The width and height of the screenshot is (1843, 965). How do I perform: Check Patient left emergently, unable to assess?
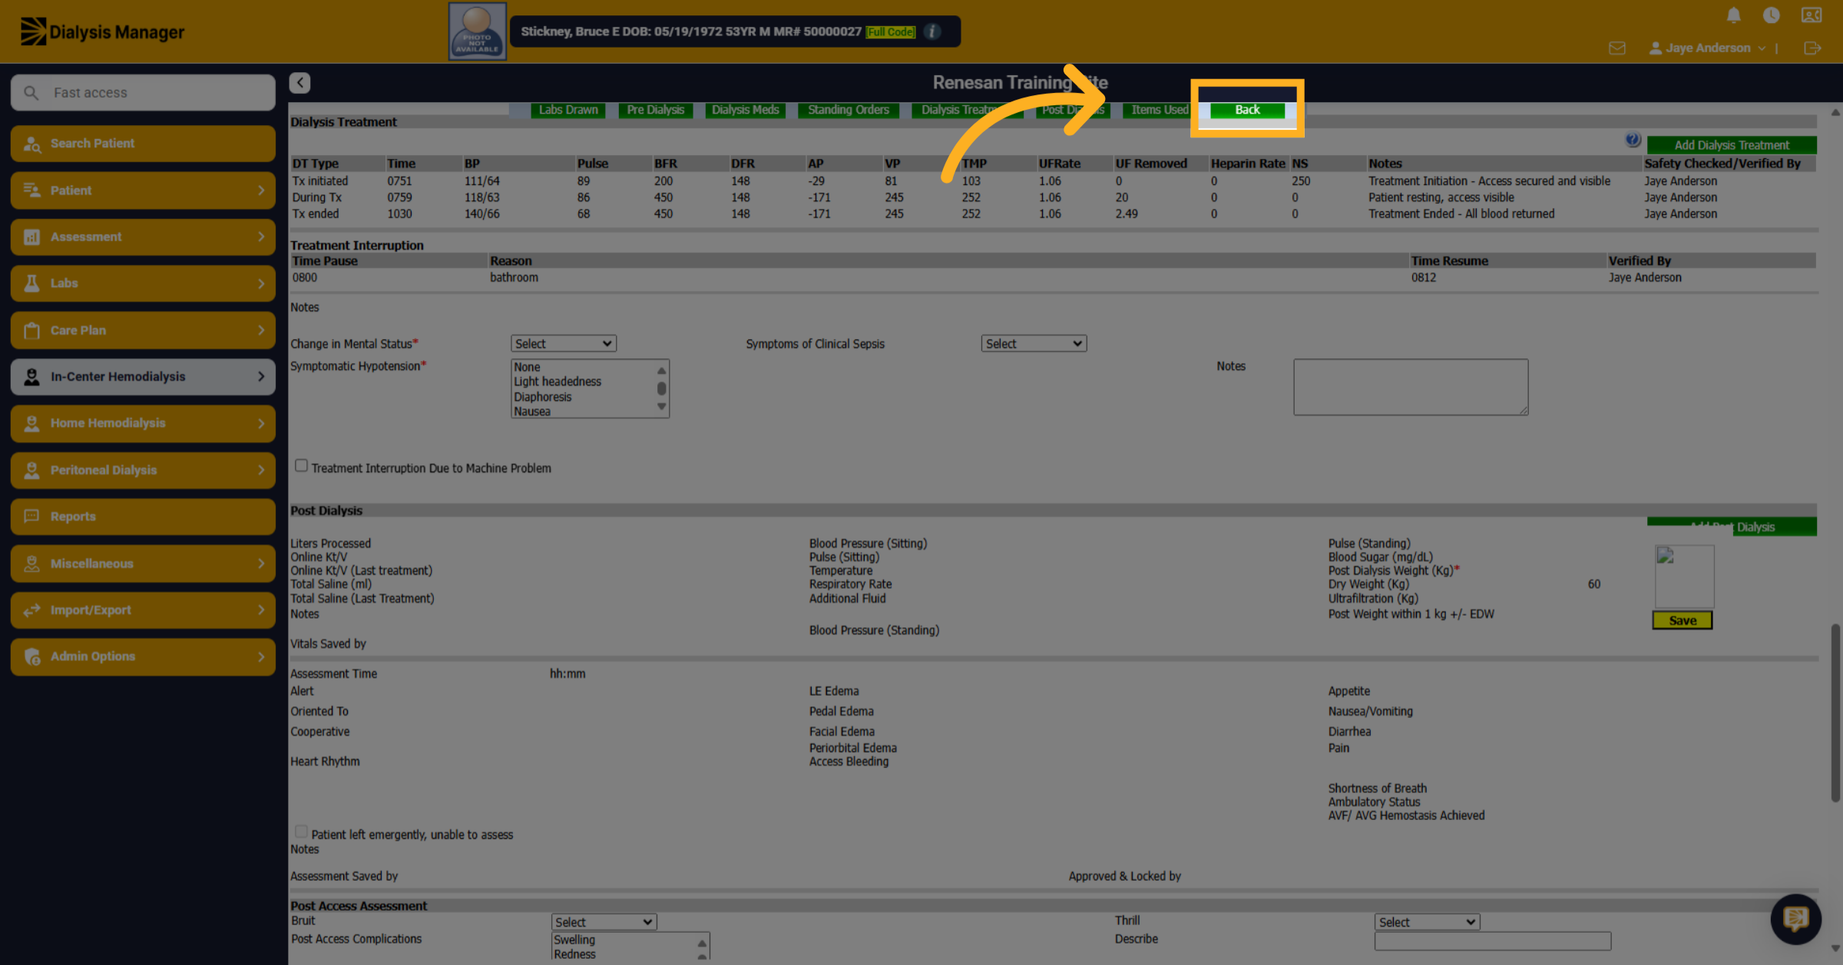tap(301, 831)
